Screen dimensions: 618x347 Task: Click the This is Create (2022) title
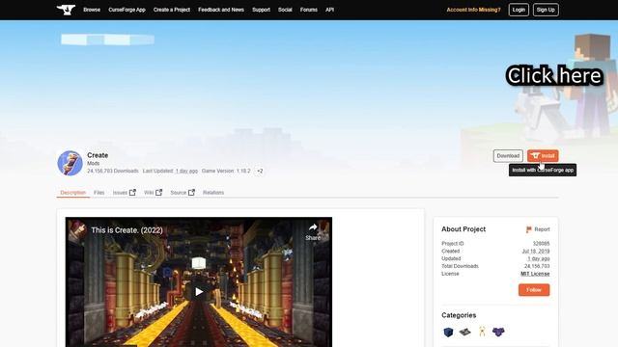126,230
